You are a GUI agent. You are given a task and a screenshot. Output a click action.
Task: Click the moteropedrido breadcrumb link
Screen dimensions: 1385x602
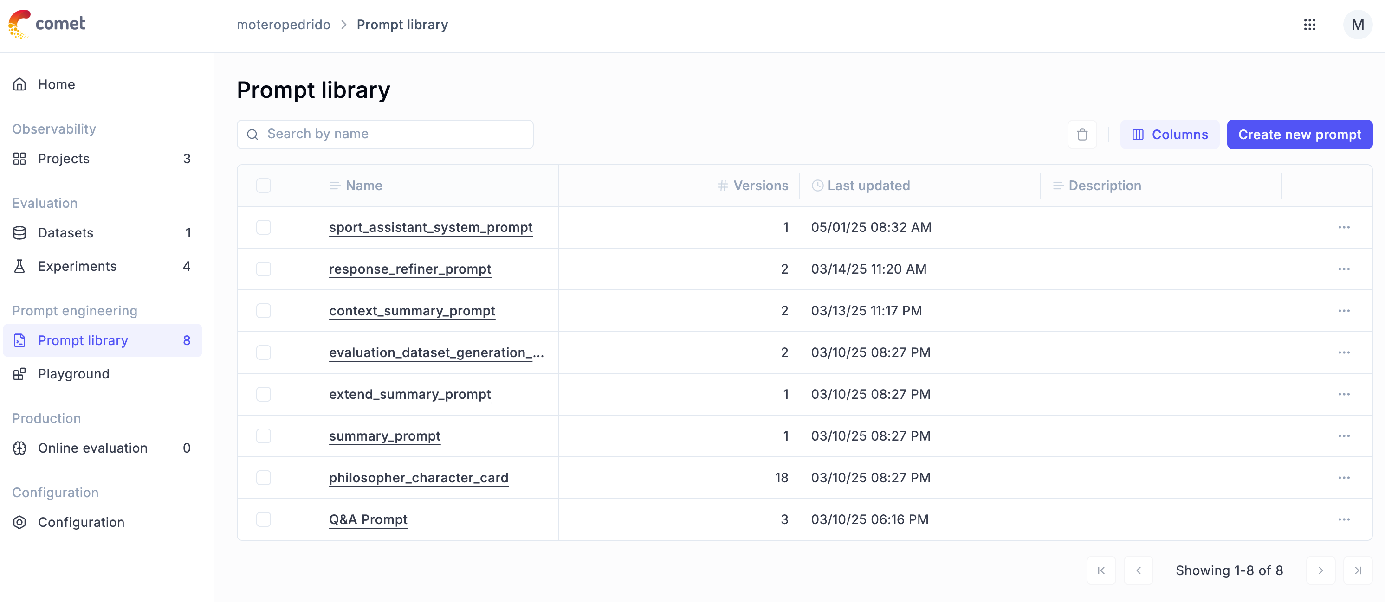click(283, 25)
